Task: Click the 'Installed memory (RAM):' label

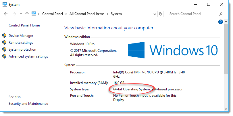Action: pyautogui.click(x=89, y=83)
